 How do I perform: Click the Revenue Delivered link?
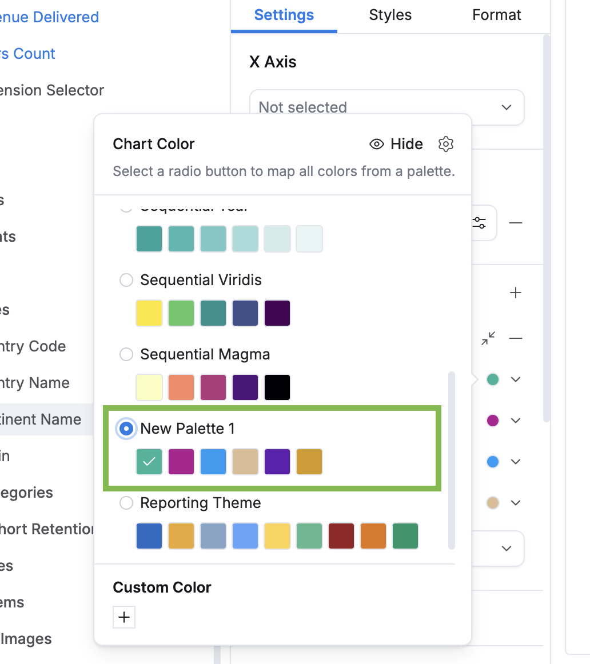49,17
